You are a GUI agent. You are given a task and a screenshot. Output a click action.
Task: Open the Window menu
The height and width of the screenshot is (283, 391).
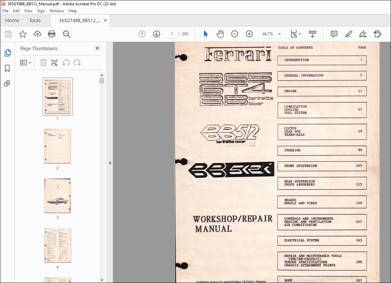click(x=56, y=11)
